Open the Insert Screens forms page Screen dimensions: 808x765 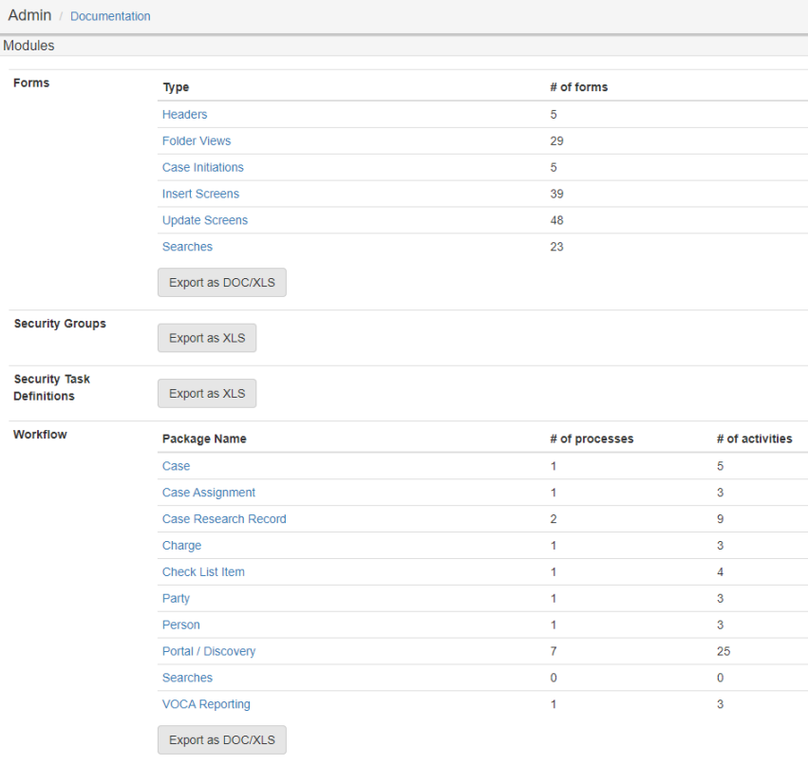(200, 194)
